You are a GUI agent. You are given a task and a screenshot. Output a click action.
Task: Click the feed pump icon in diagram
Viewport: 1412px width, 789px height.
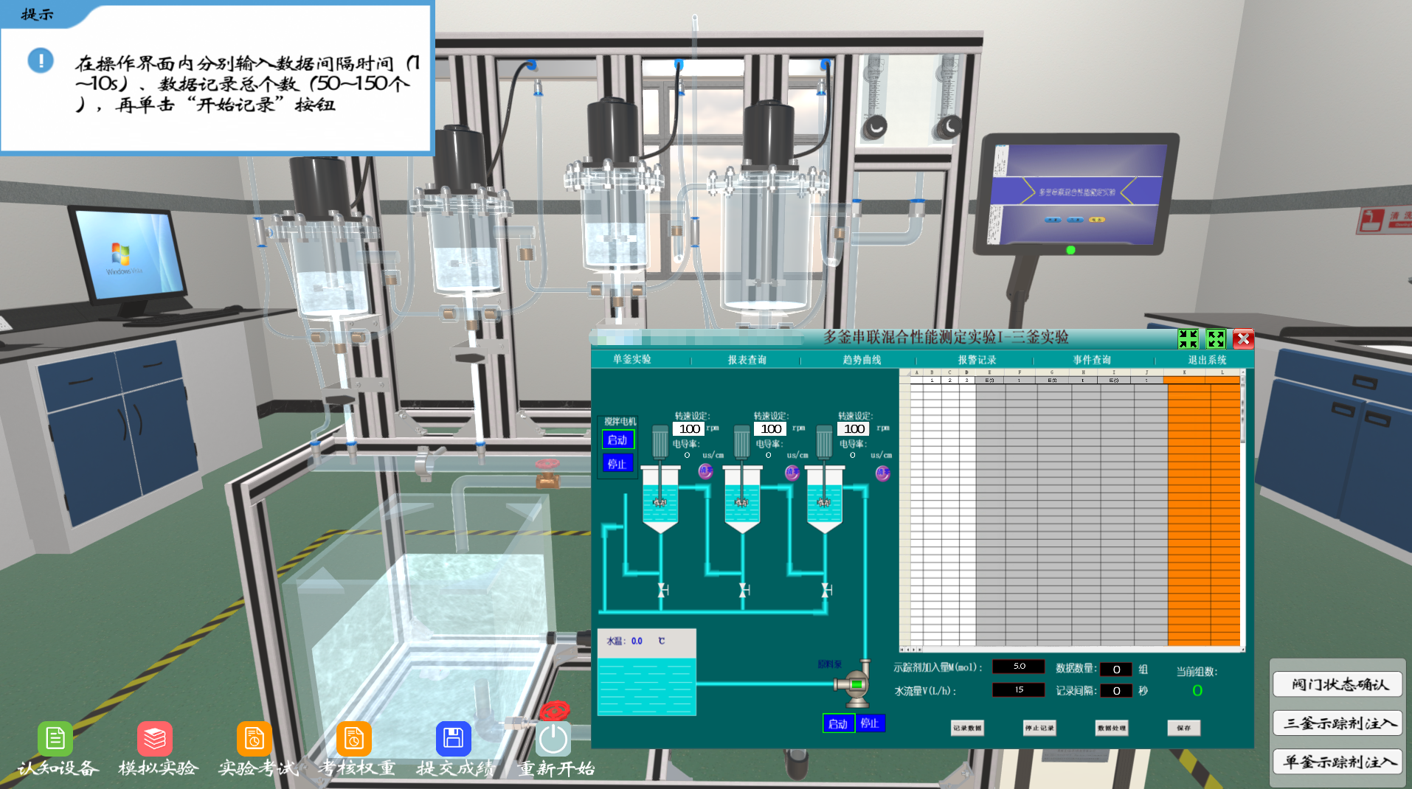(x=854, y=684)
